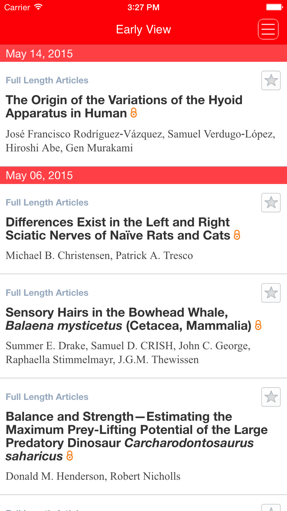The height and width of the screenshot is (511, 287).
Task: Tap open-access lock icon after Cats title
Action: point(237,235)
